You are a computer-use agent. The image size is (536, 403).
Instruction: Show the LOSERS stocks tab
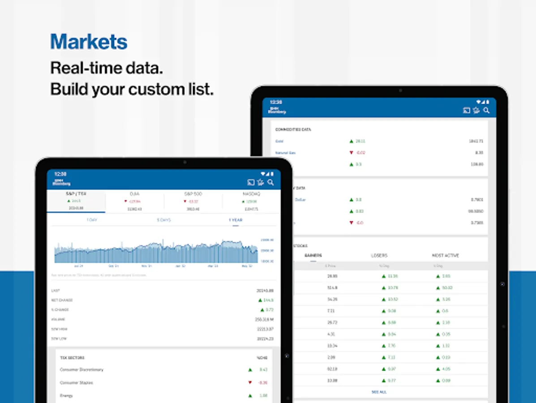point(379,255)
